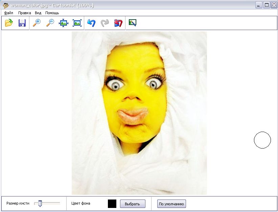Select the picture brush tool icon
The height and width of the screenshot is (212, 278).
coord(133,23)
